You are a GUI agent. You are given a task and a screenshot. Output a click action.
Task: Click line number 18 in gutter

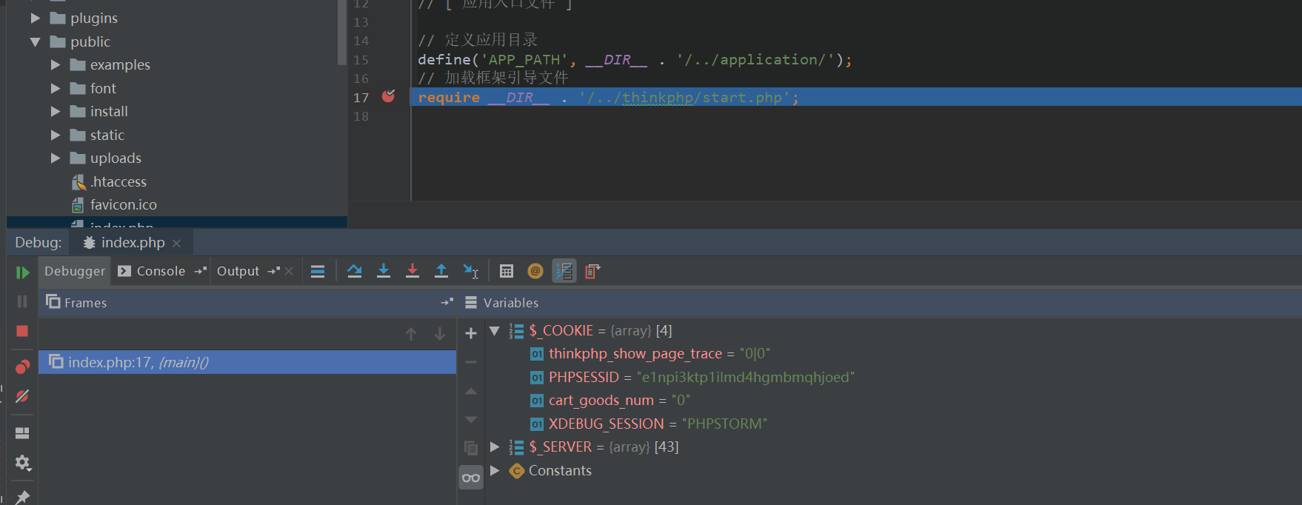(x=361, y=116)
